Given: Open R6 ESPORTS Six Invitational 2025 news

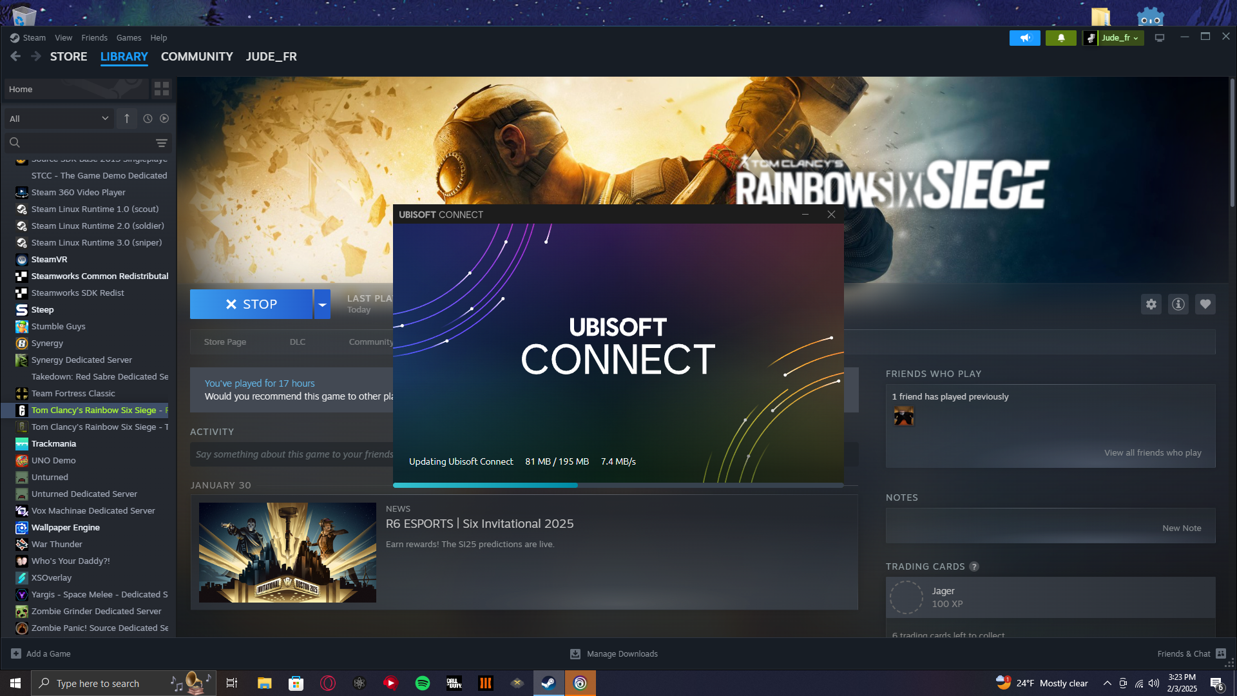Looking at the screenshot, I should click(479, 524).
